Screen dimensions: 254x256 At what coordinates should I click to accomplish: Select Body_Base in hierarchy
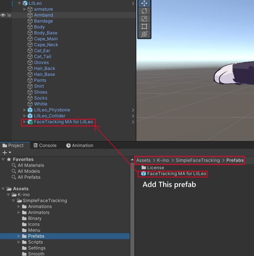coord(46,33)
